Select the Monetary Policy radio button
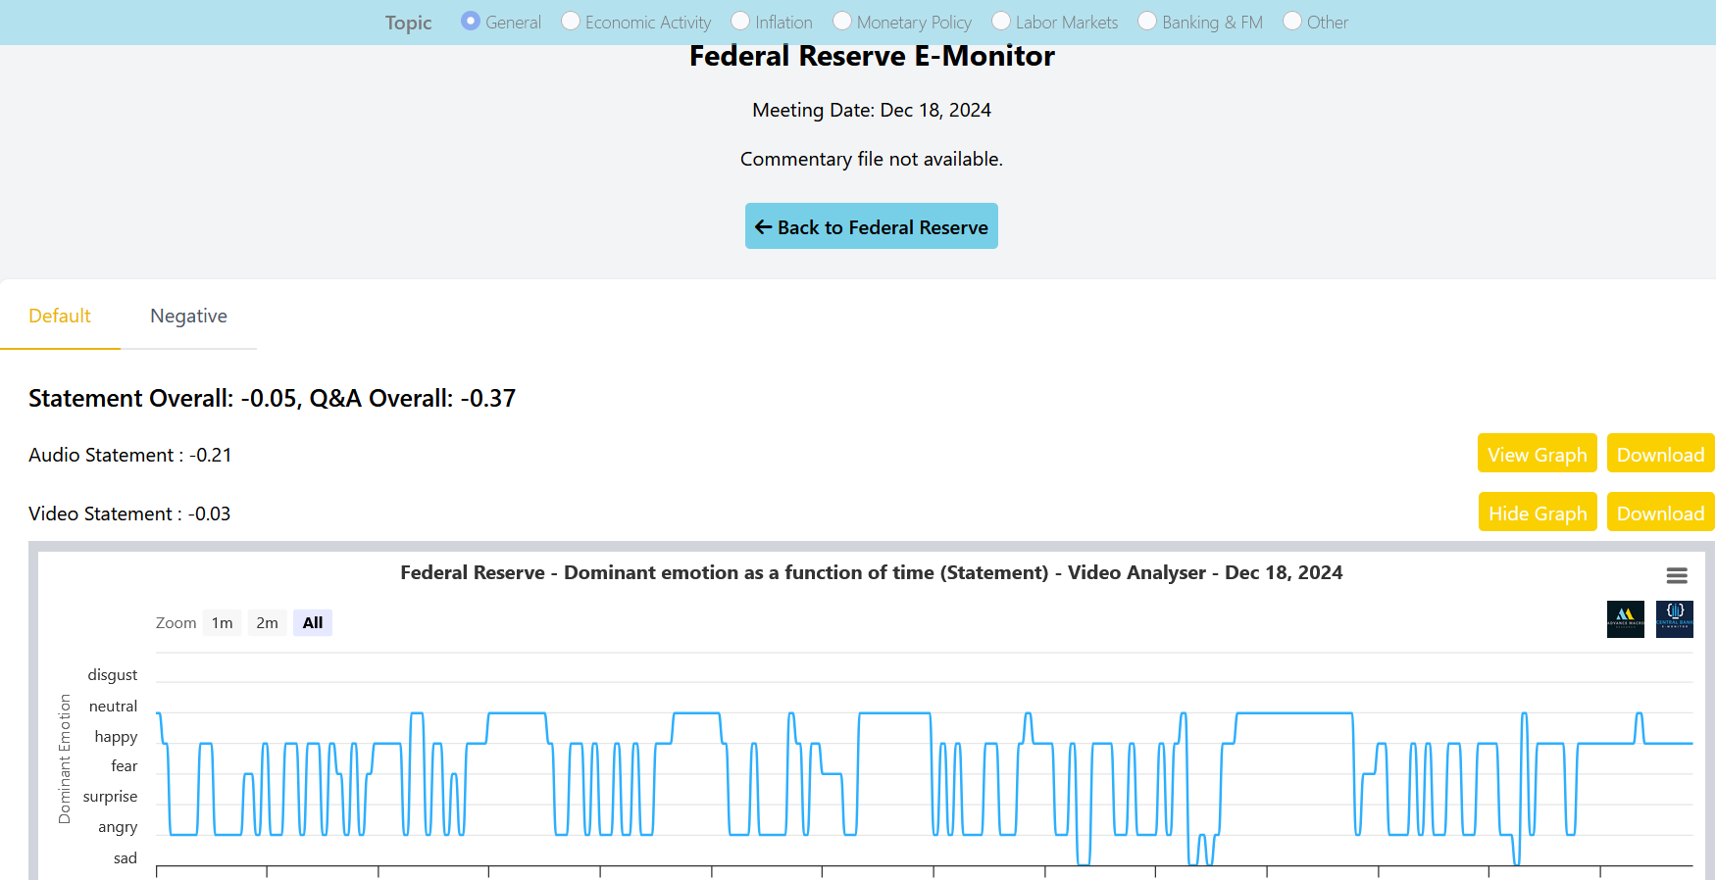The height and width of the screenshot is (880, 1716). [x=842, y=22]
